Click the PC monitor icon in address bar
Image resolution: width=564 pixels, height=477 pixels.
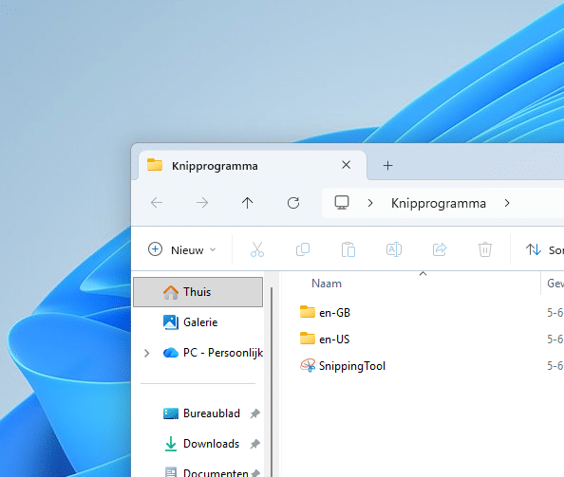342,203
